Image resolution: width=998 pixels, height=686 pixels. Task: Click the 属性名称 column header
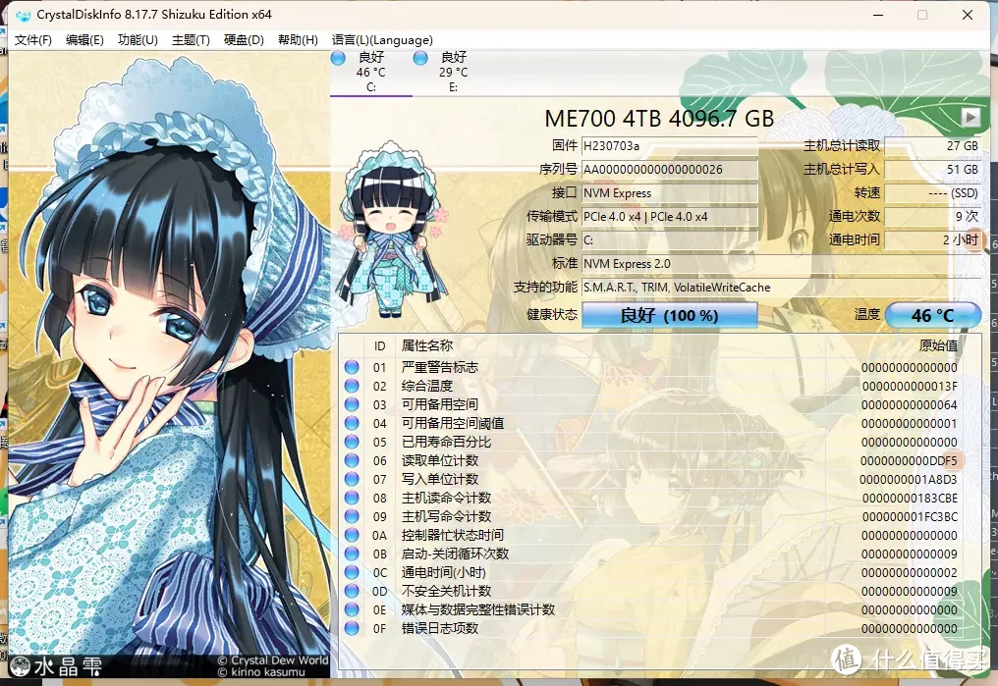click(426, 345)
